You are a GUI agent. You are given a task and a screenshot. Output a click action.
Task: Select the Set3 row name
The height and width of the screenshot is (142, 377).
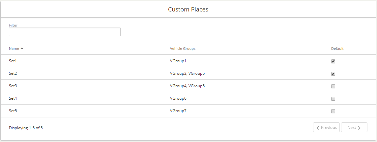[13, 86]
